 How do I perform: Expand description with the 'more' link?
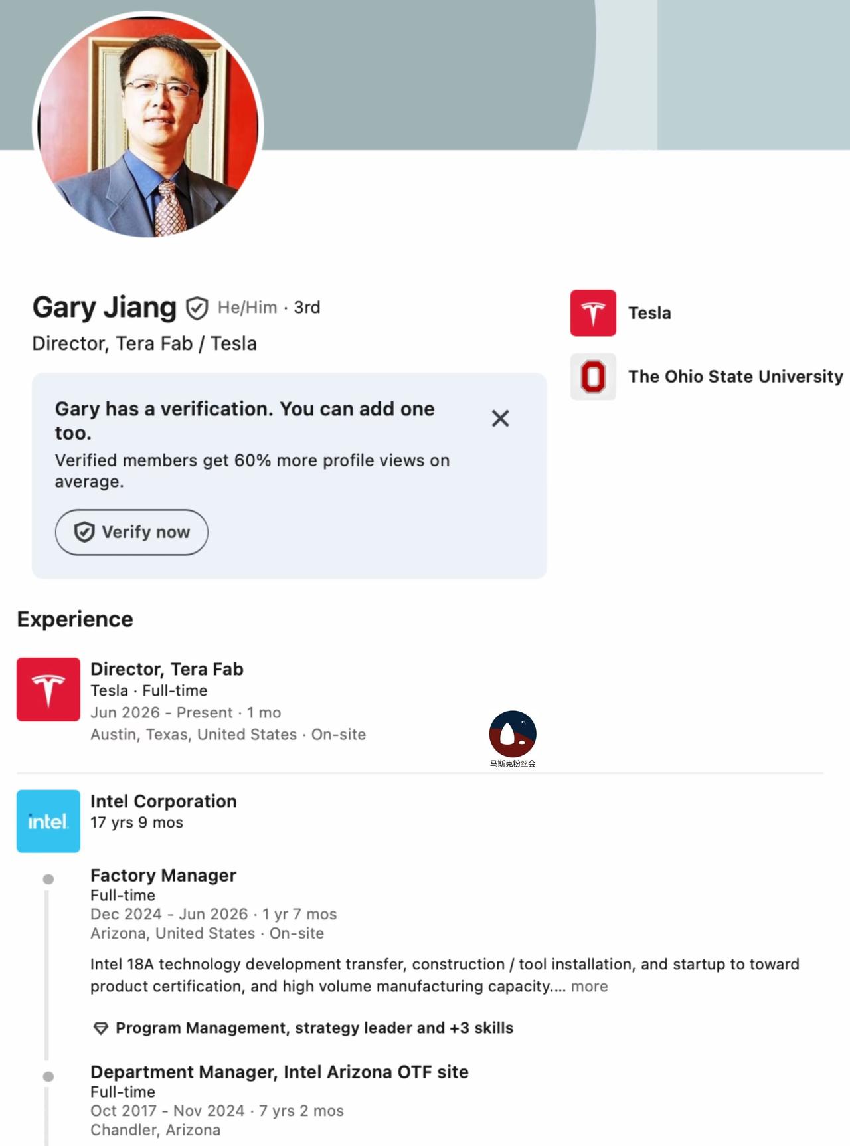pyautogui.click(x=589, y=986)
